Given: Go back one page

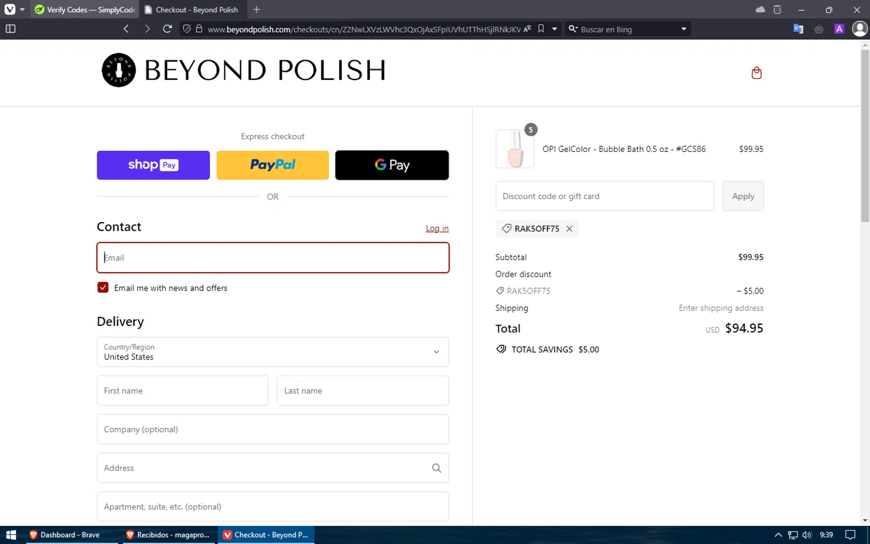Looking at the screenshot, I should [126, 28].
